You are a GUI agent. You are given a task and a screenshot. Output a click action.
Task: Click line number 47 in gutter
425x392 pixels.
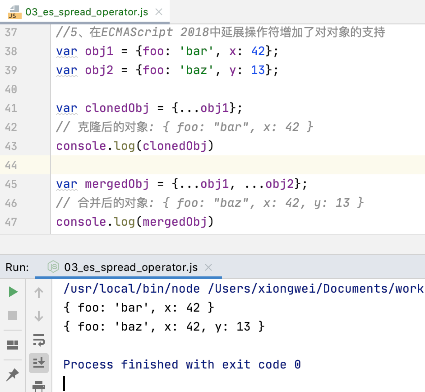(x=11, y=222)
